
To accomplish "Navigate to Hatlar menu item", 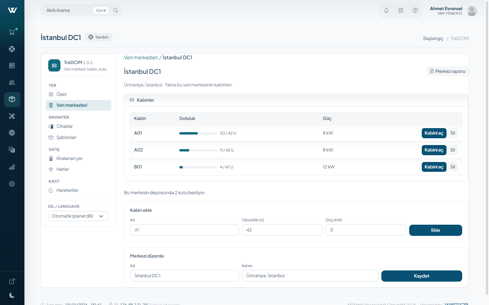I will click(x=78, y=169).
